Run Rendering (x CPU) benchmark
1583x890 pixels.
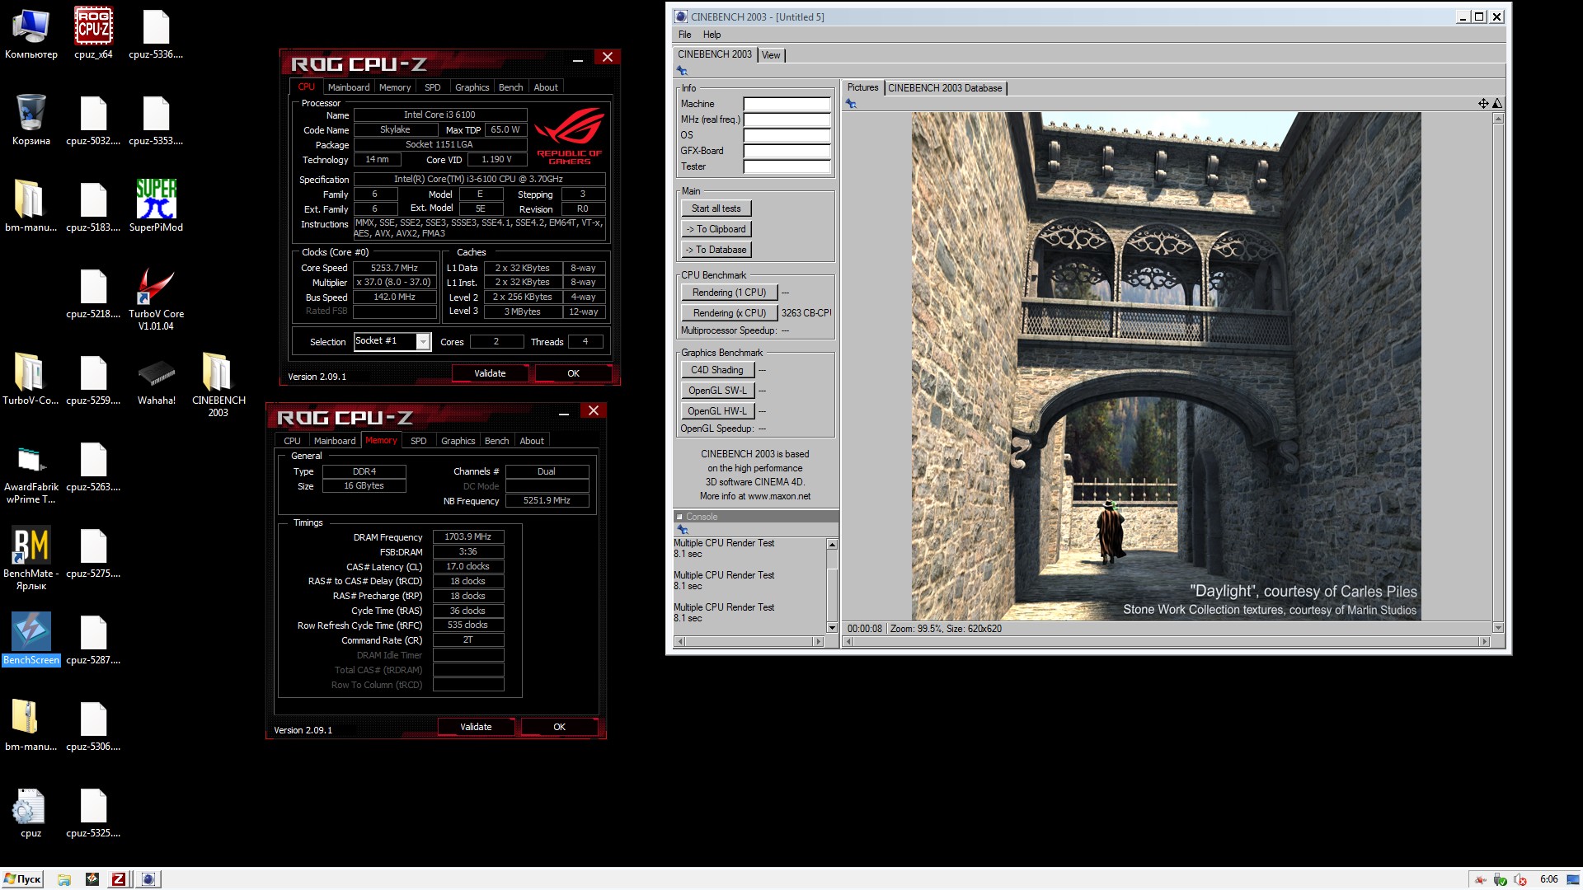coord(729,313)
